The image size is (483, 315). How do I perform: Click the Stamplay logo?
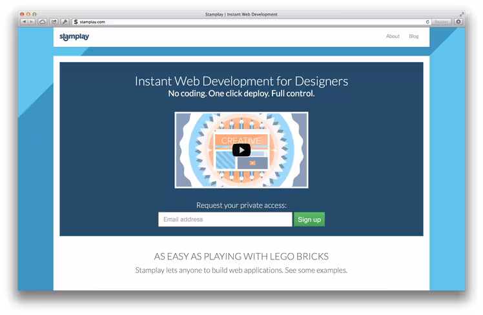tap(74, 37)
